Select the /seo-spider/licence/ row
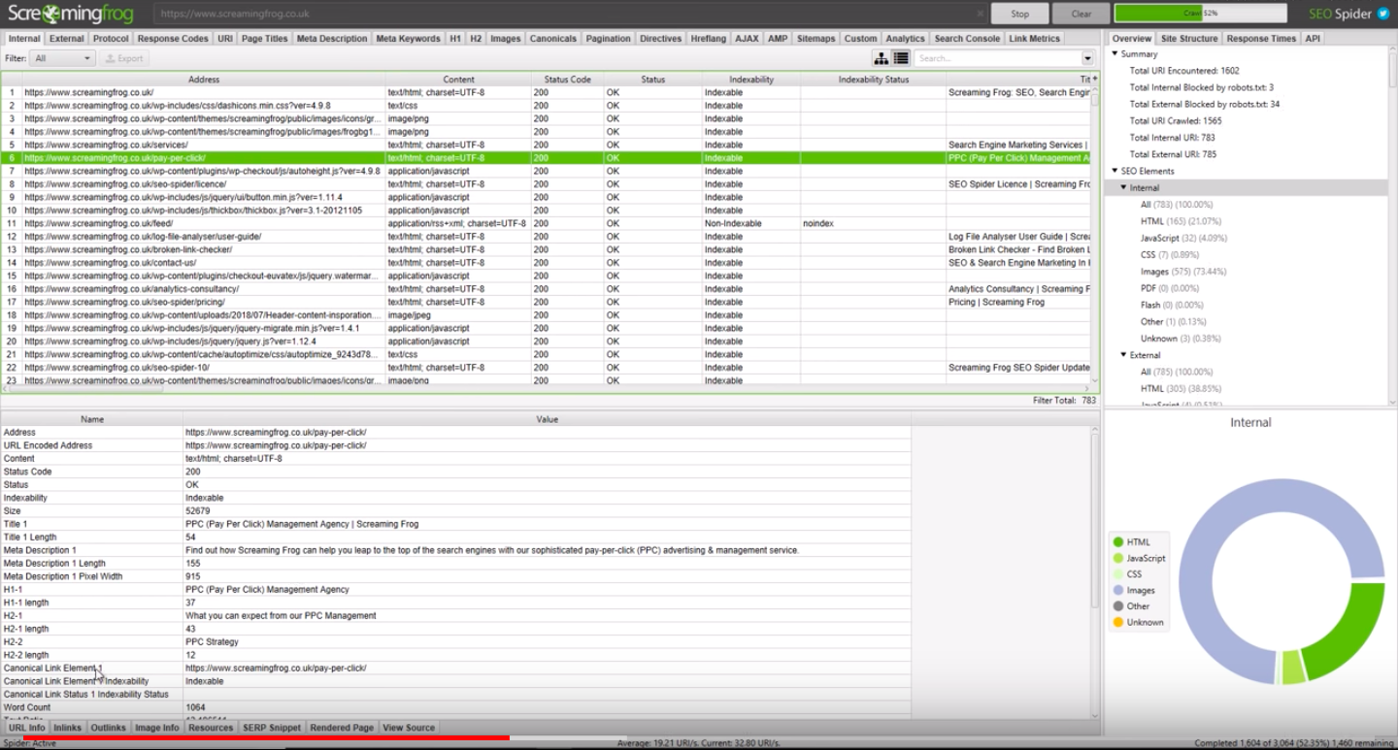Image resolution: width=1398 pixels, height=750 pixels. [547, 184]
